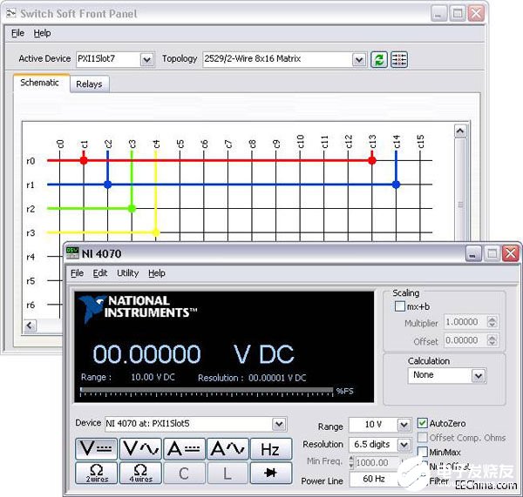Toggle Offset Comp. Ohms checkbox
The image size is (523, 497).
(x=422, y=437)
